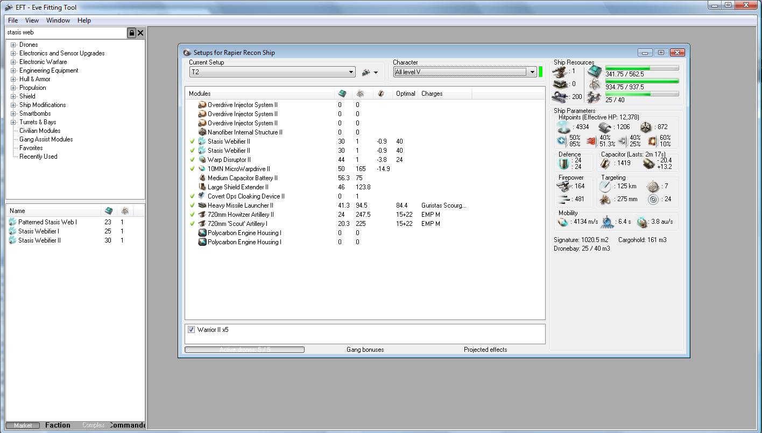
Task: Click the Name column header in search results
Action: (x=54, y=211)
